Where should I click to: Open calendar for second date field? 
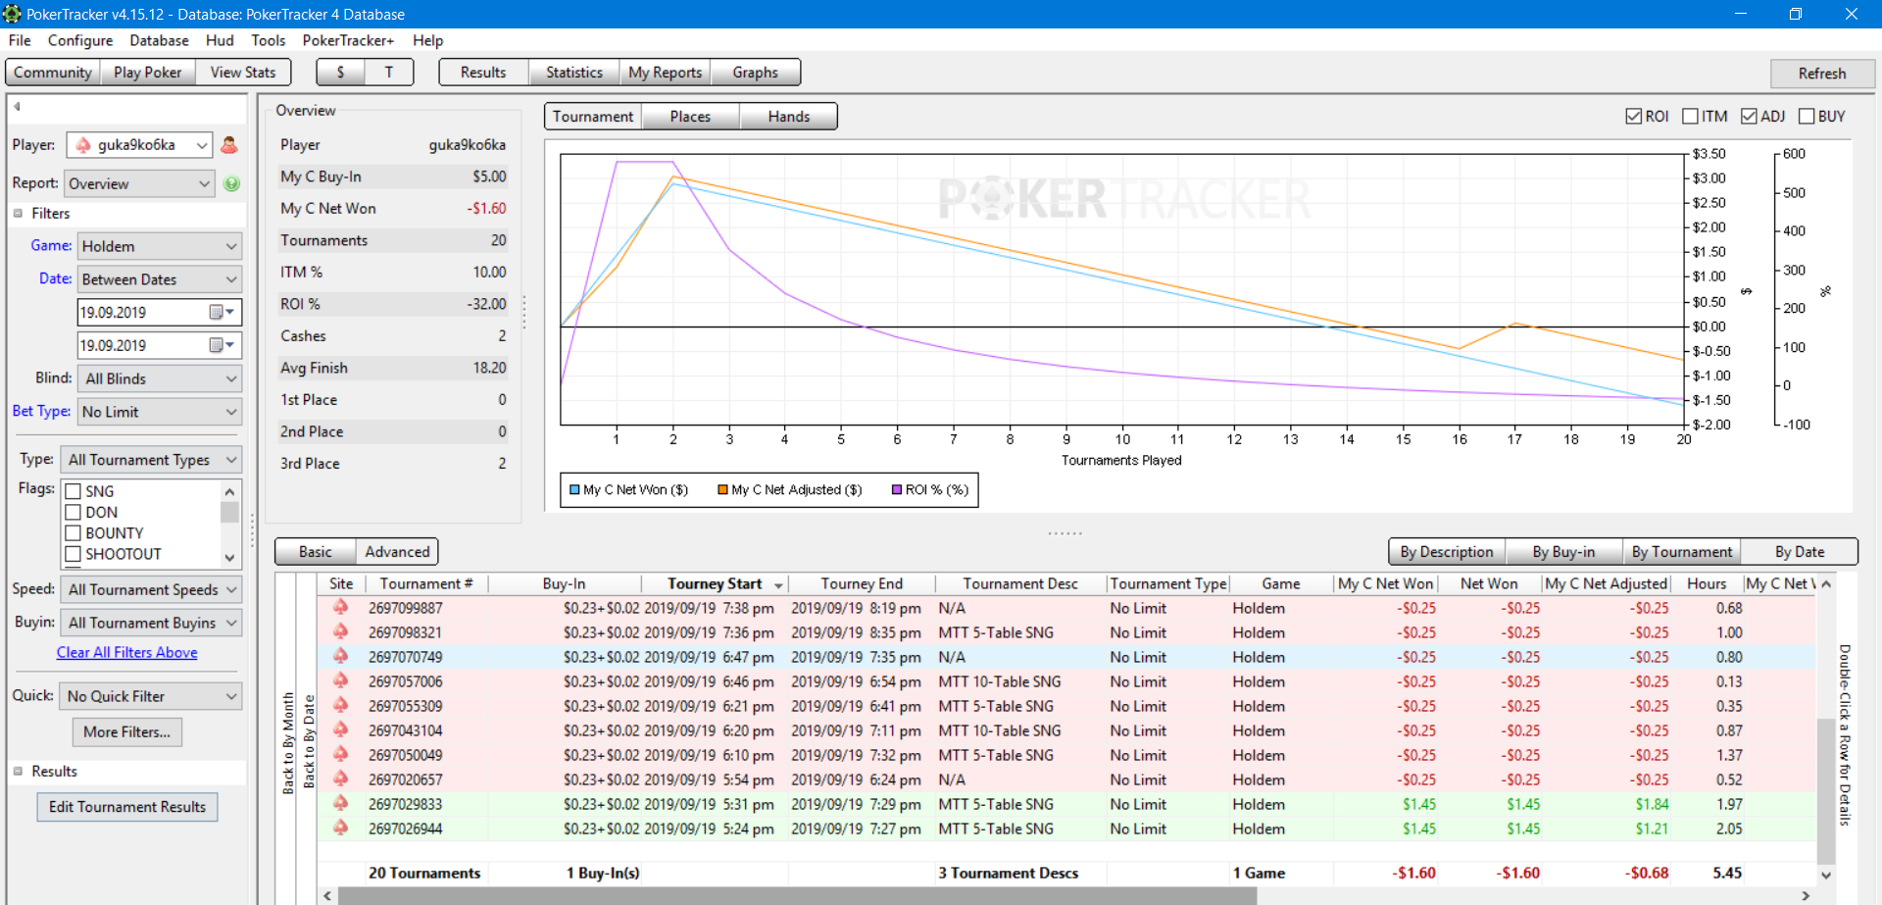click(222, 345)
